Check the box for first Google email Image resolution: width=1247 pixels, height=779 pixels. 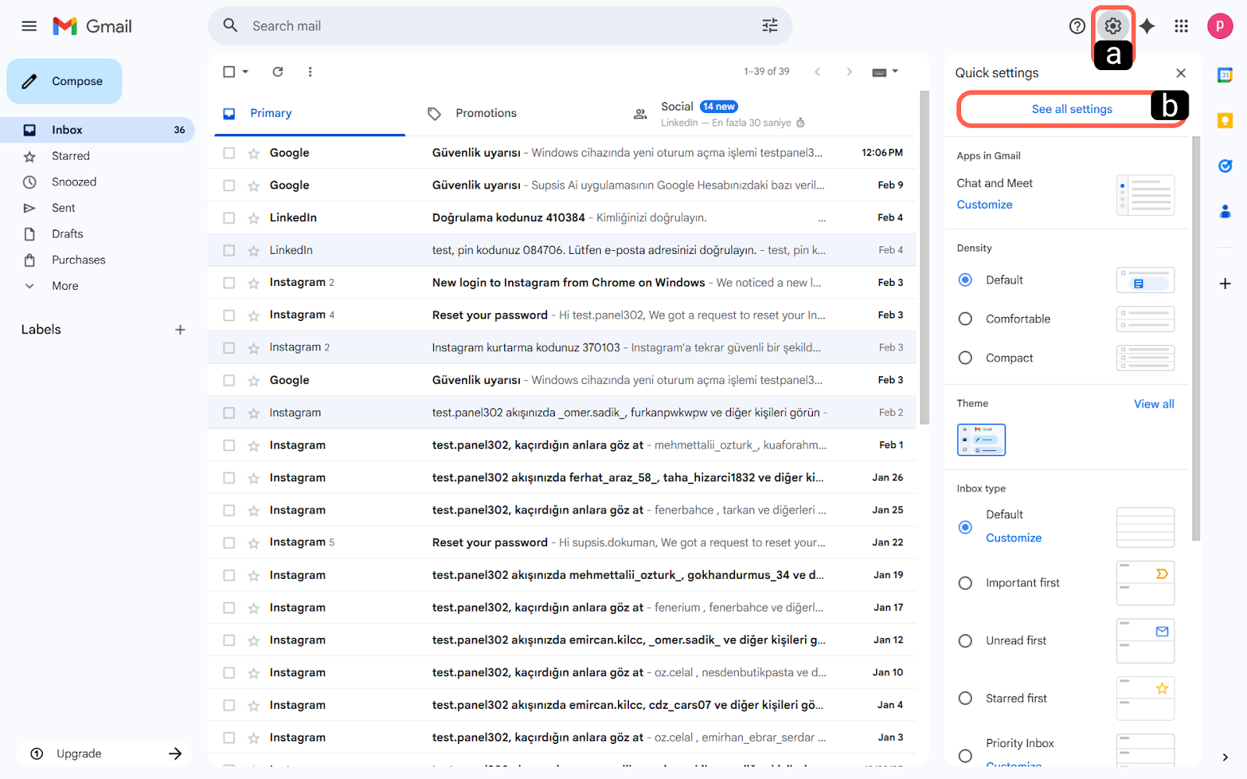(229, 153)
